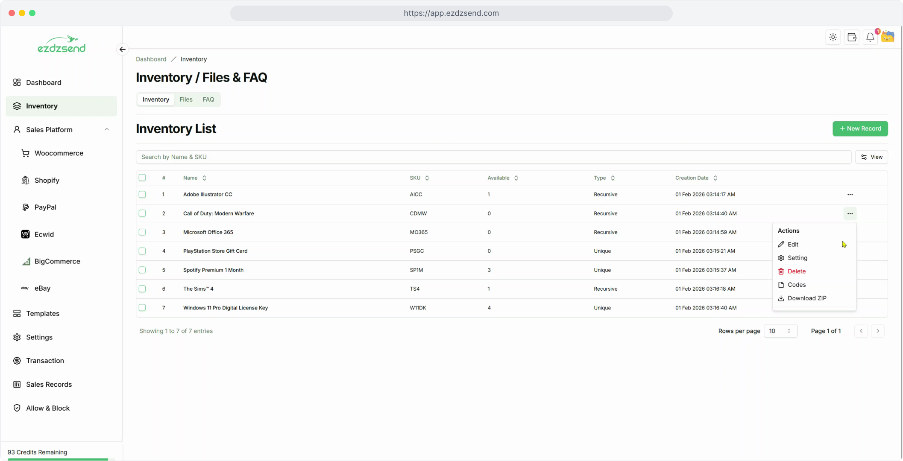Open the Shopify sales platform
The image size is (903, 461).
pyautogui.click(x=47, y=180)
